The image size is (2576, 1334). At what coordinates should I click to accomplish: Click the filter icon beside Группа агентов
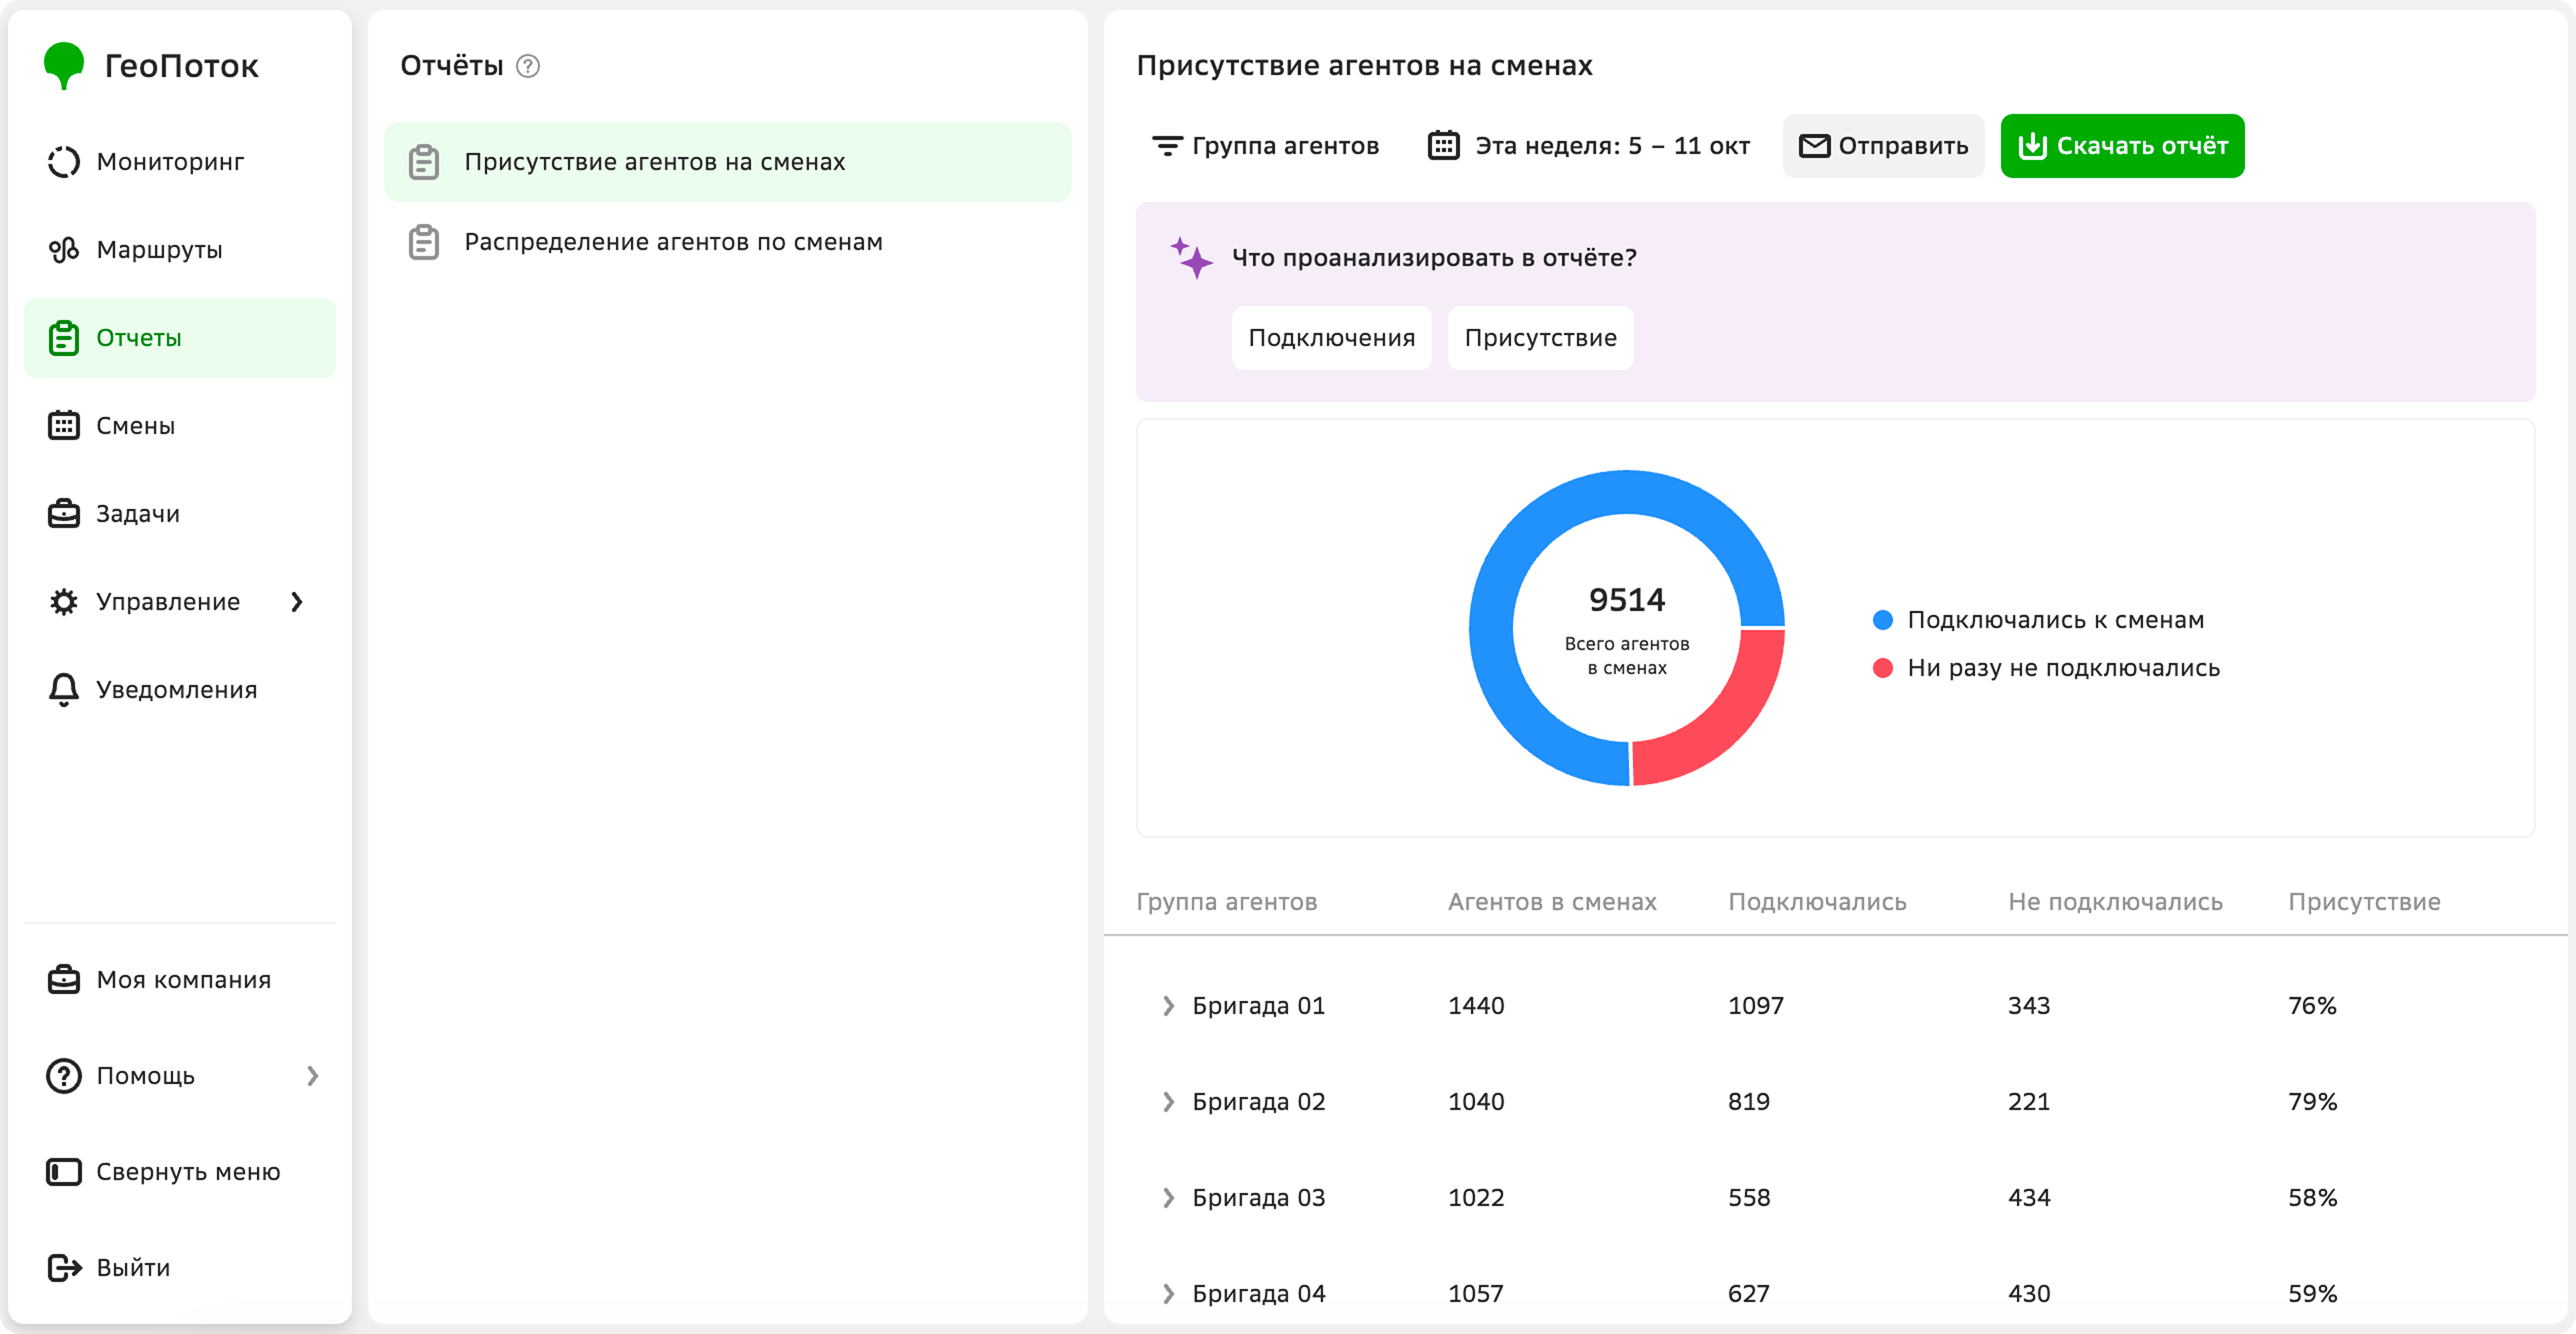click(1167, 146)
